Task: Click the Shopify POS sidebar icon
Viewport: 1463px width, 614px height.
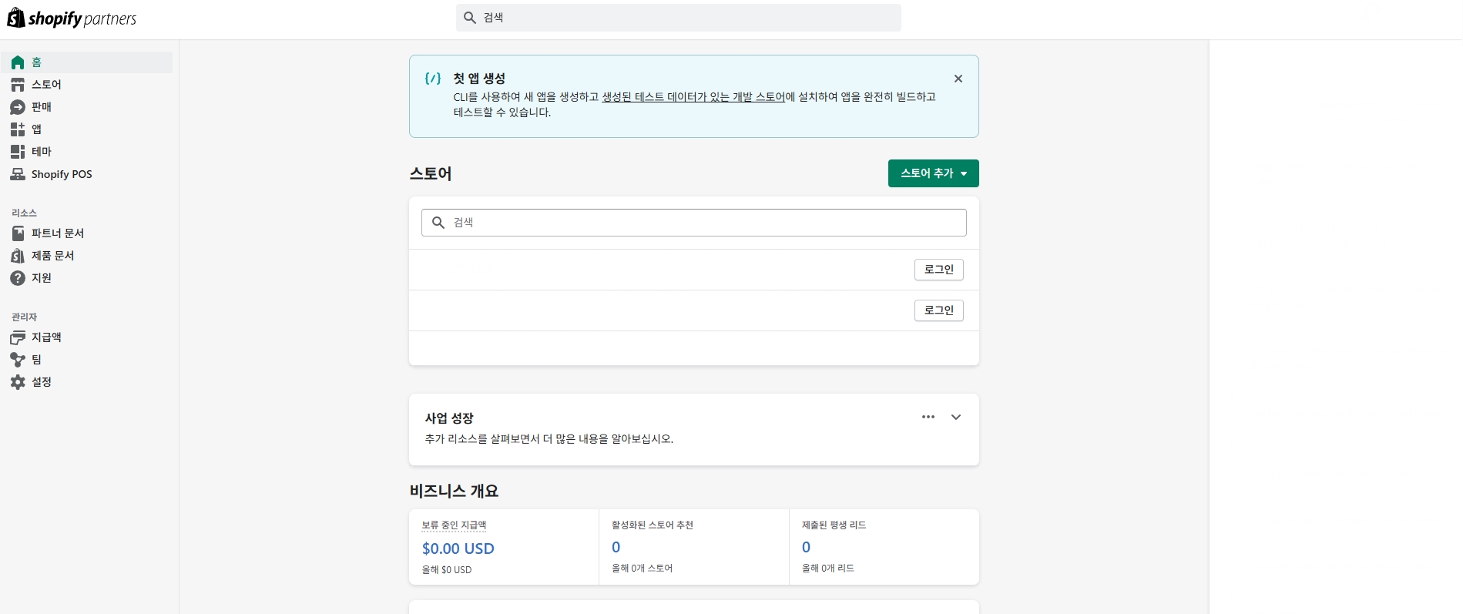Action: [x=18, y=174]
